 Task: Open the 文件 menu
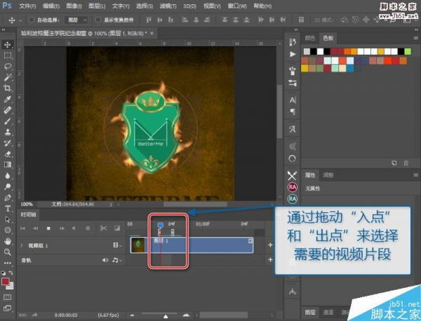[x=28, y=6]
